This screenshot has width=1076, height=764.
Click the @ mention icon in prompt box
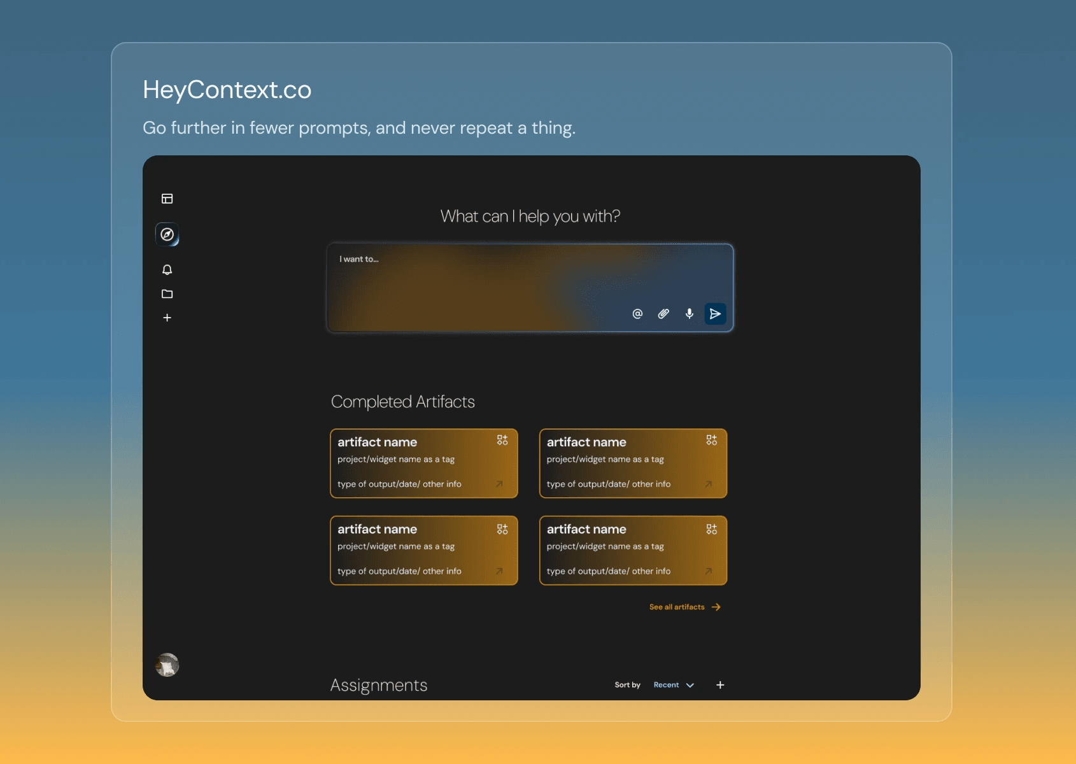coord(637,314)
